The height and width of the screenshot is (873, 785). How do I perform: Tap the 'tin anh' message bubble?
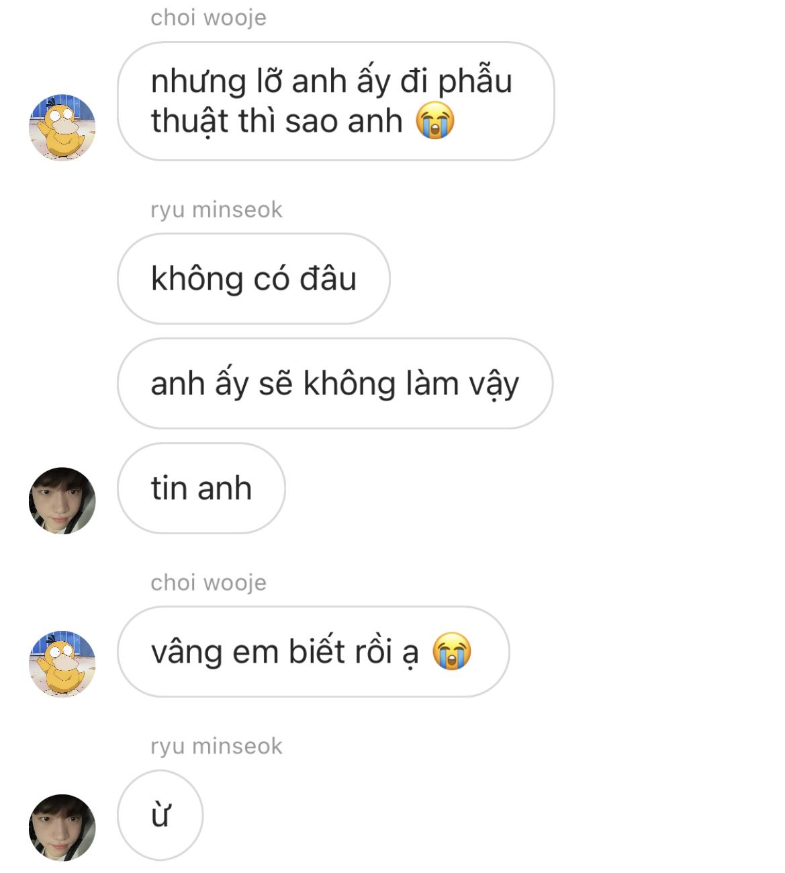tap(201, 489)
